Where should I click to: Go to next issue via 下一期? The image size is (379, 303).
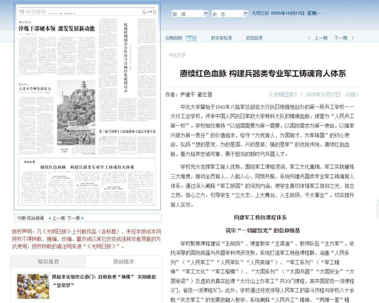pos(340,38)
